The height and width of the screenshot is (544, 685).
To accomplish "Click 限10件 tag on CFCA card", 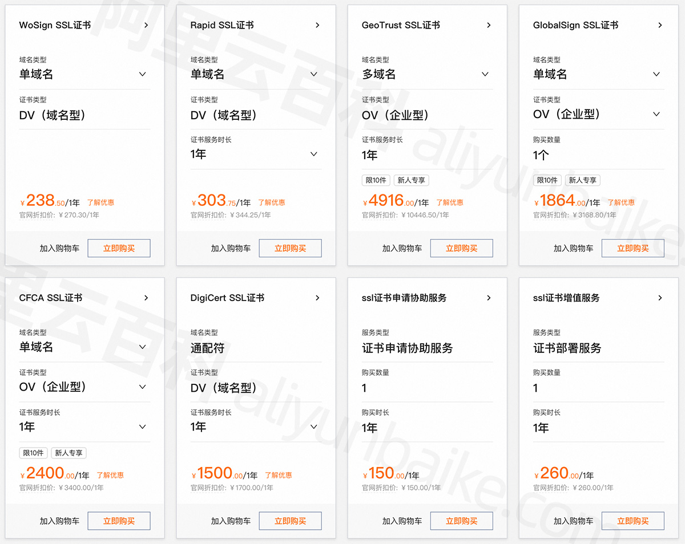I will pyautogui.click(x=33, y=453).
